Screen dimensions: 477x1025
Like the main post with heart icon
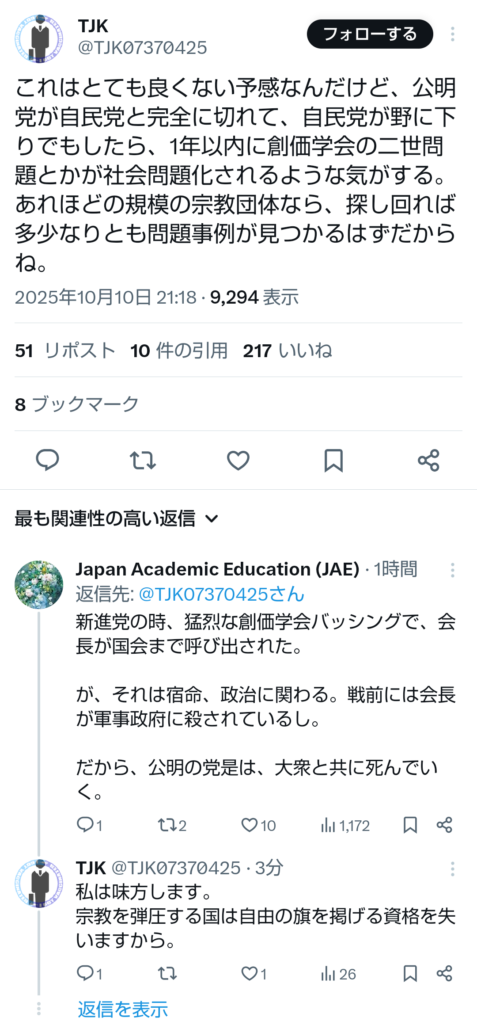coord(238,460)
